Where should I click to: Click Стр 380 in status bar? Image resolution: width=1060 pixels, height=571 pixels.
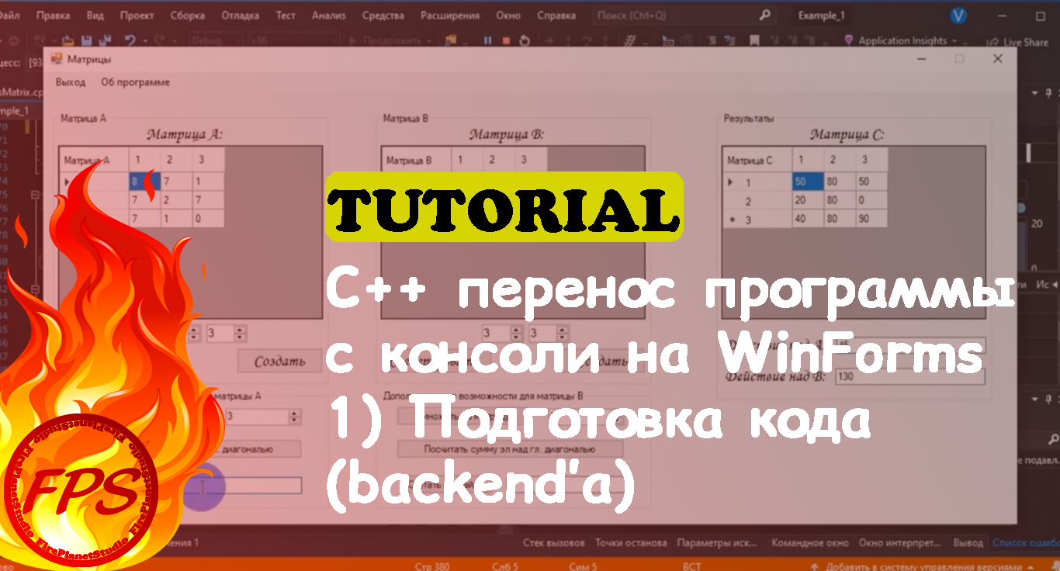(x=432, y=566)
